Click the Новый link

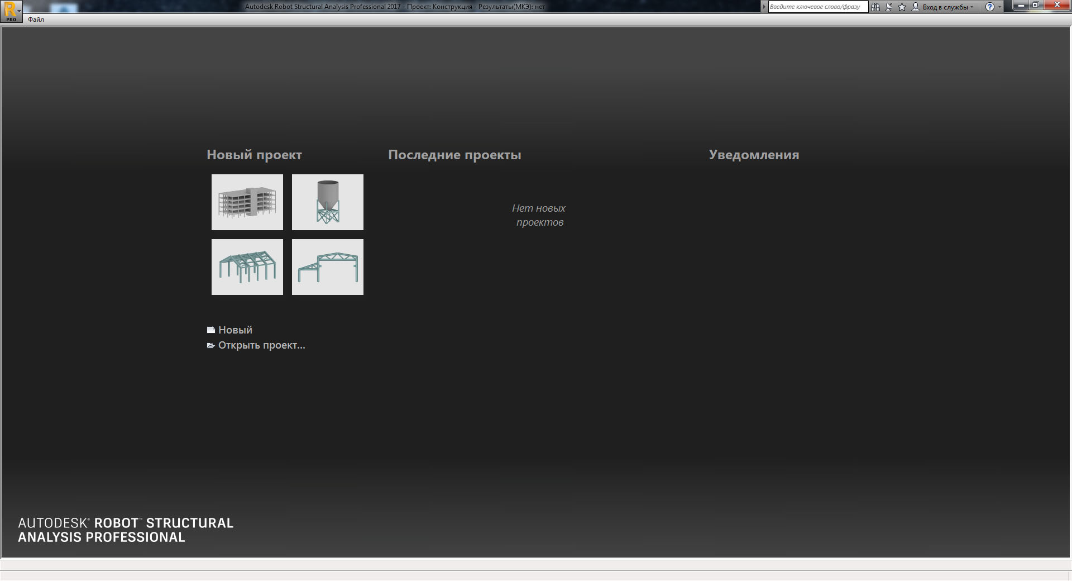coord(235,330)
